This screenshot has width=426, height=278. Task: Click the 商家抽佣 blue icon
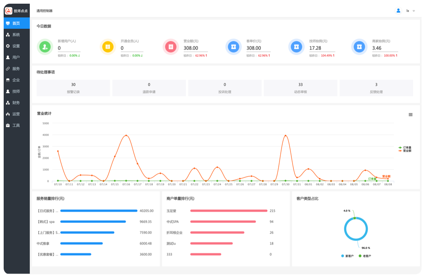(x=359, y=47)
